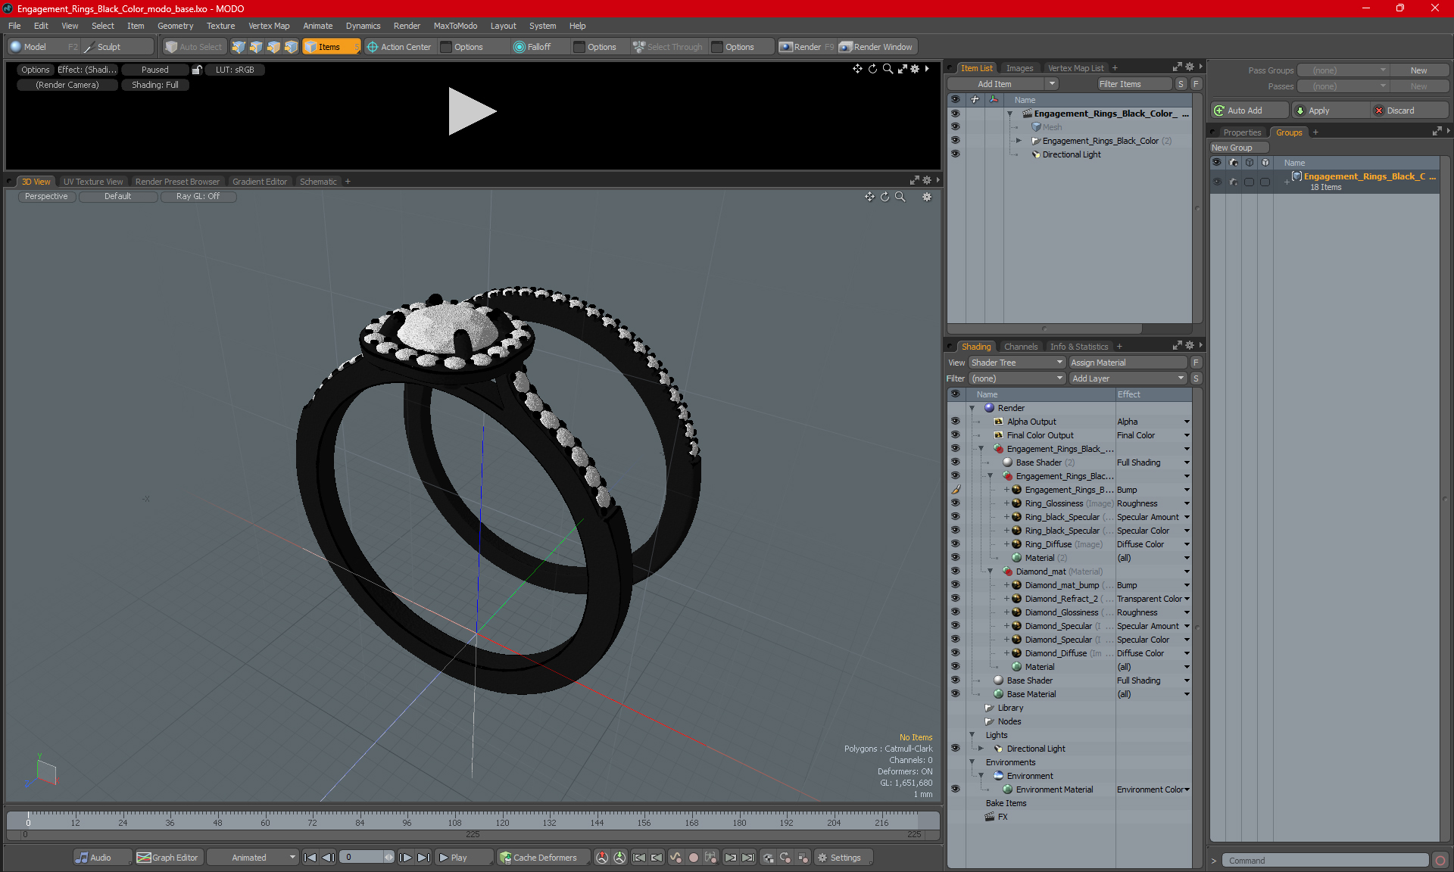Click the zoom icon in 3D viewport
Viewport: 1454px width, 872px height.
(900, 197)
